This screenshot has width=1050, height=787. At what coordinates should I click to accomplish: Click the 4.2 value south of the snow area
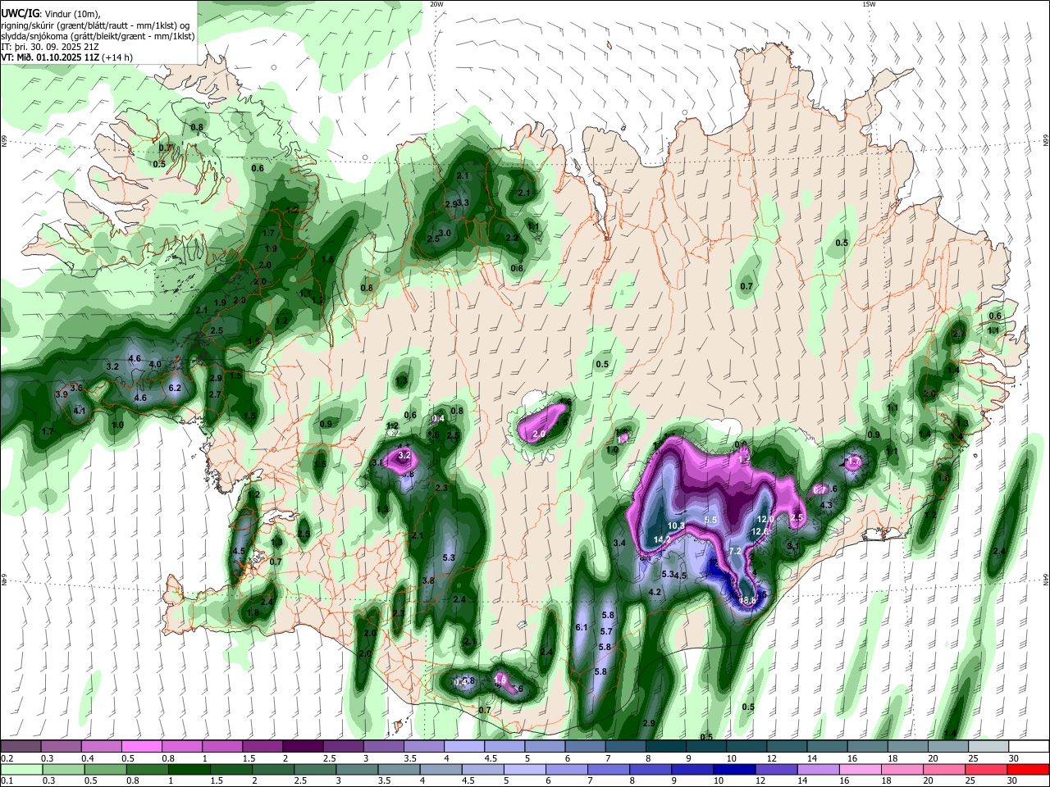coord(655,592)
